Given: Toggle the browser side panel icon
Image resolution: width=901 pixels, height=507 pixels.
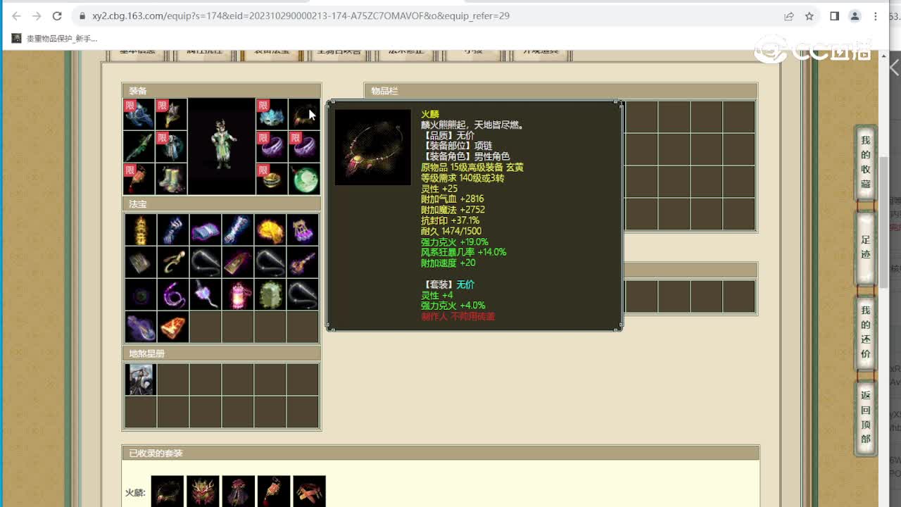Looking at the screenshot, I should [834, 15].
